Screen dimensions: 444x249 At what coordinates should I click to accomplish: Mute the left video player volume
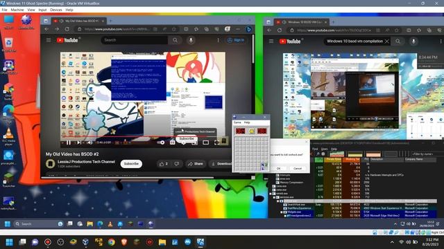(89, 142)
